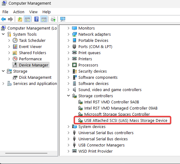Click the WSD Print Provider icon

point(74,151)
